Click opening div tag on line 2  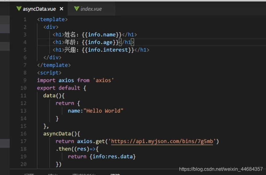51,27
